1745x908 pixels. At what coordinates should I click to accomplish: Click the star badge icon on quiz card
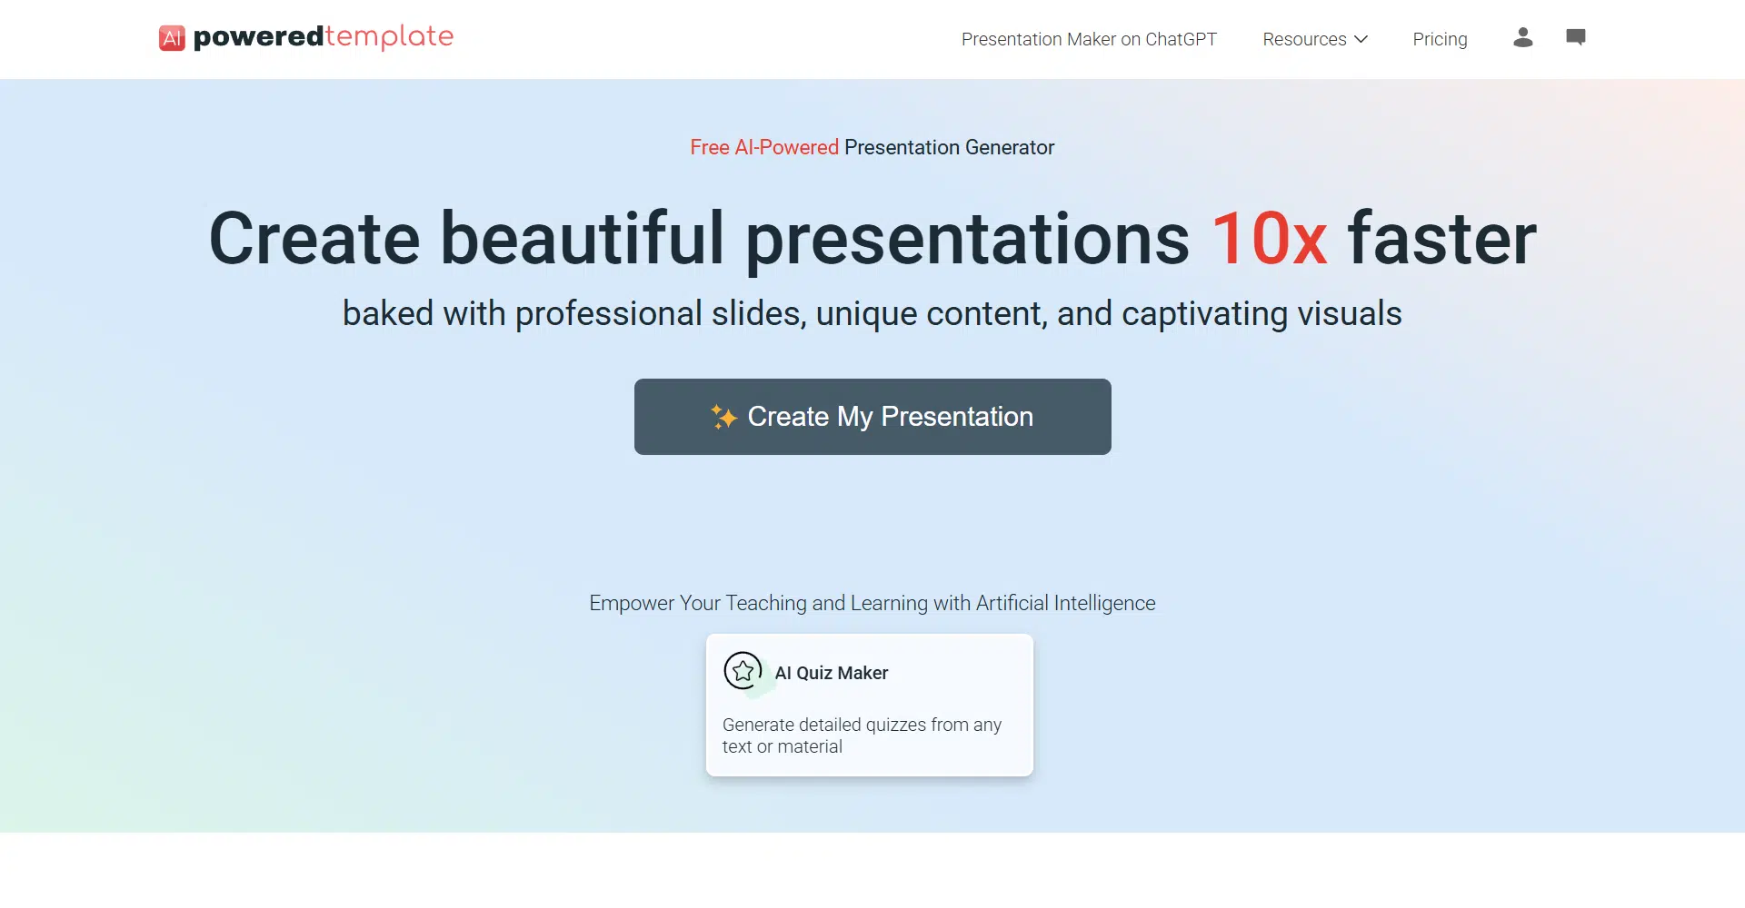click(743, 672)
